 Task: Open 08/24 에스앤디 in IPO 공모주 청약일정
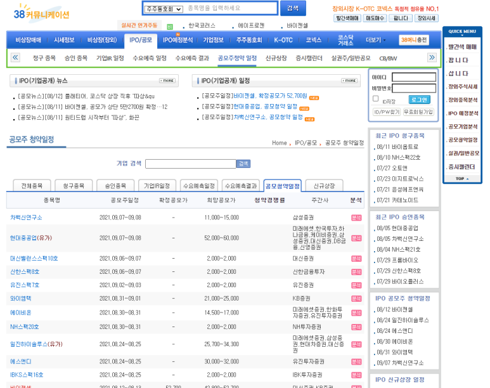click(395, 331)
